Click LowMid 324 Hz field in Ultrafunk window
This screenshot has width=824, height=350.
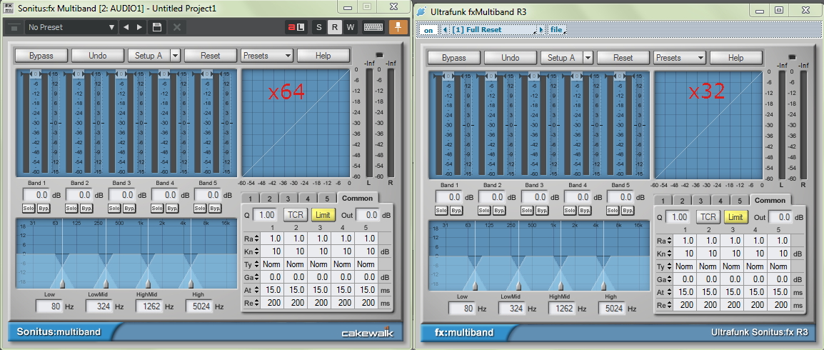click(512, 309)
